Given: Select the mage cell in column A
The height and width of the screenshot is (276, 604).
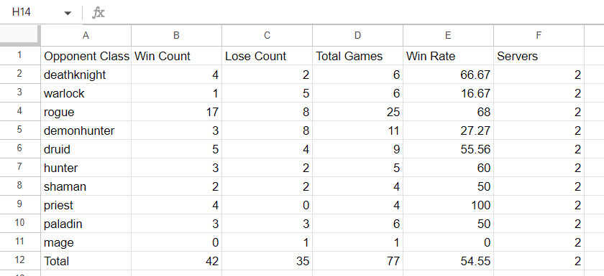Looking at the screenshot, I should [x=86, y=242].
